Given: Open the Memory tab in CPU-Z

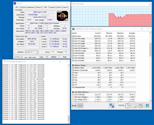Looking at the screenshot, I should pos(39,7).
